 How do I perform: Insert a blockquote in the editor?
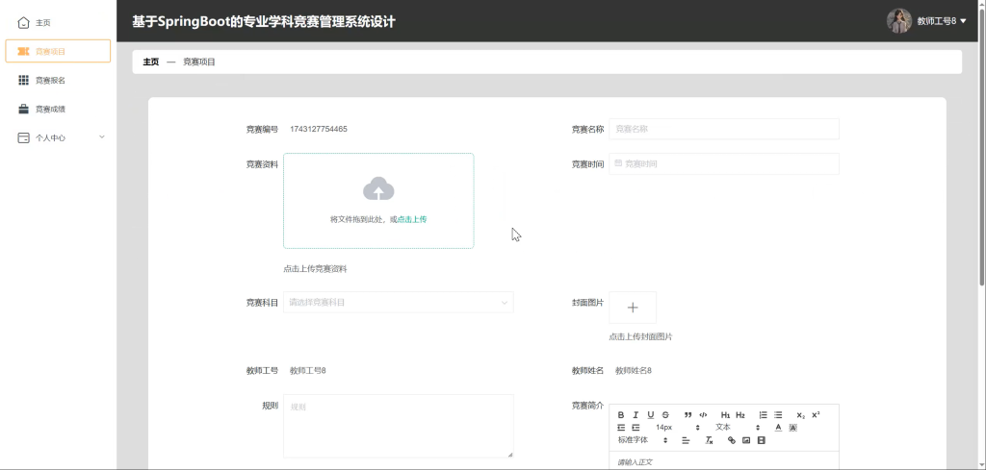tap(688, 415)
